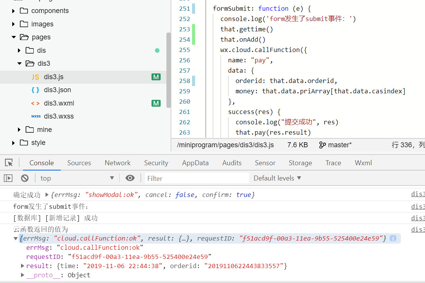Open the Default levels dropdown
Viewport: 425px width, 283px height.
tap(277, 178)
